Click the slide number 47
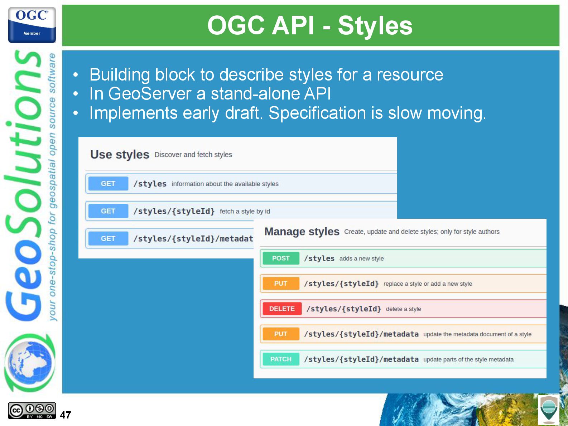568x426 pixels. click(x=66, y=415)
